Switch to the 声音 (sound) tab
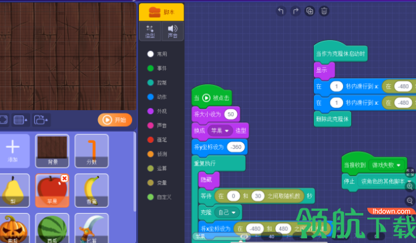The width and height of the screenshot is (416, 243). click(x=172, y=31)
